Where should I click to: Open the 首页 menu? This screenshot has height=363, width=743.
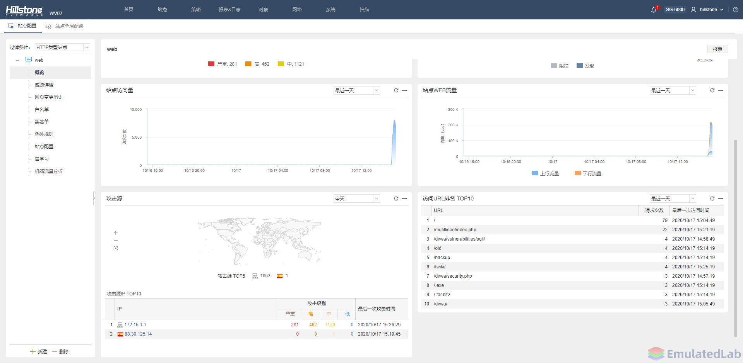tap(128, 10)
